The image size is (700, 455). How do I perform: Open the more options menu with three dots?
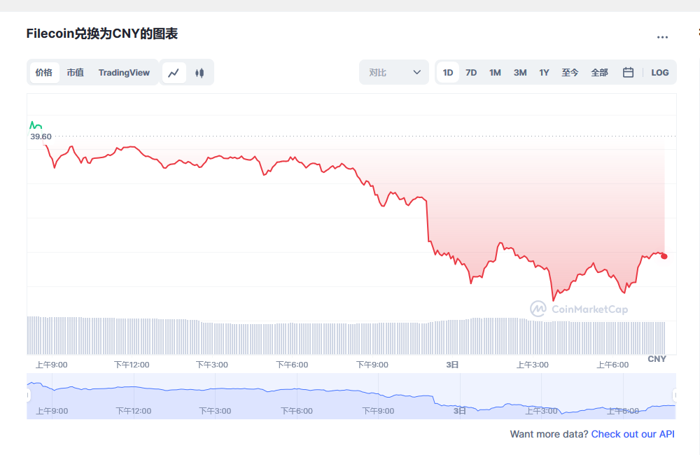pos(662,37)
